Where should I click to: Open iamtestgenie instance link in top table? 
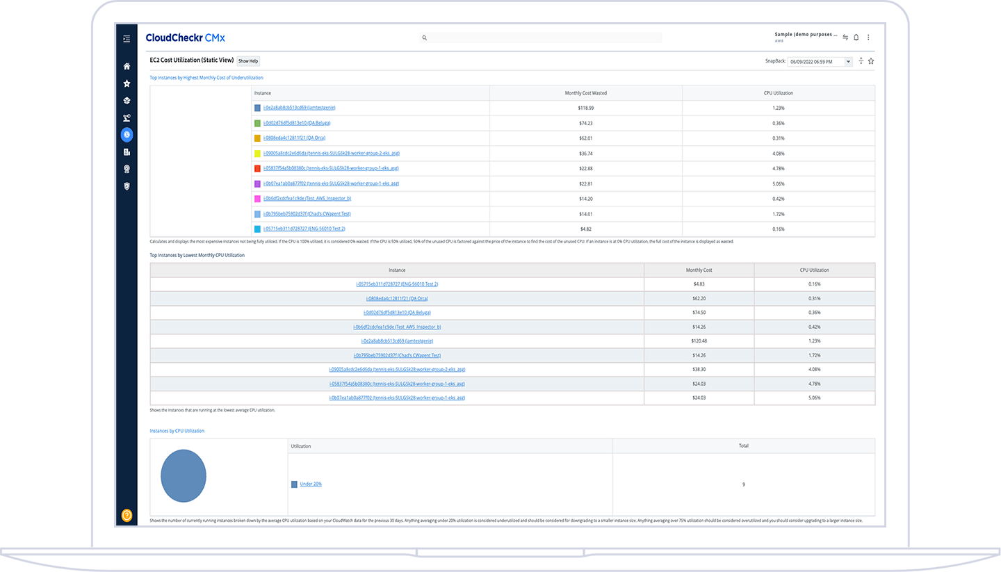(299, 108)
